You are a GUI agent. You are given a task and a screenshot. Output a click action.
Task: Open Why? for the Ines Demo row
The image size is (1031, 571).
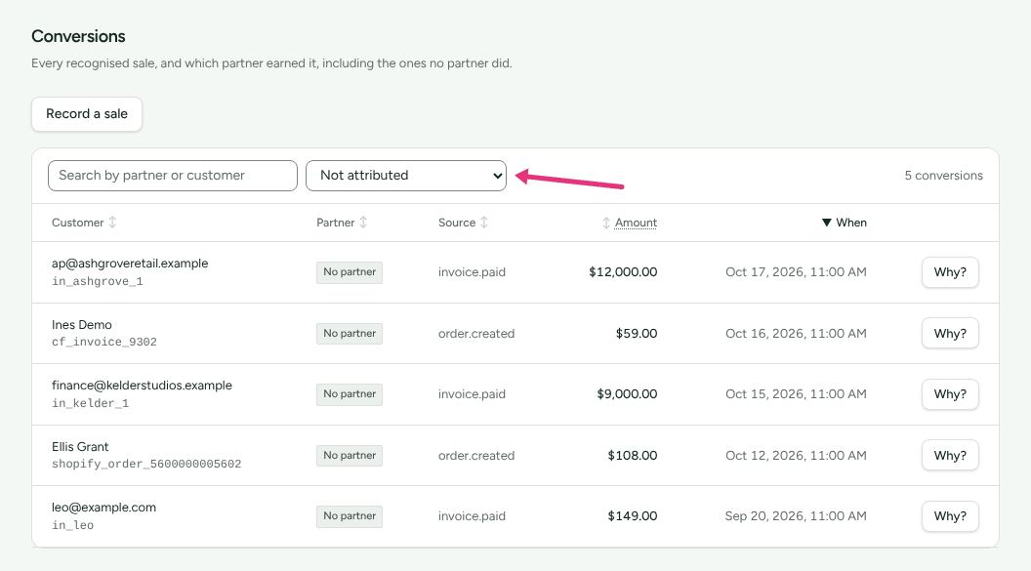950,333
